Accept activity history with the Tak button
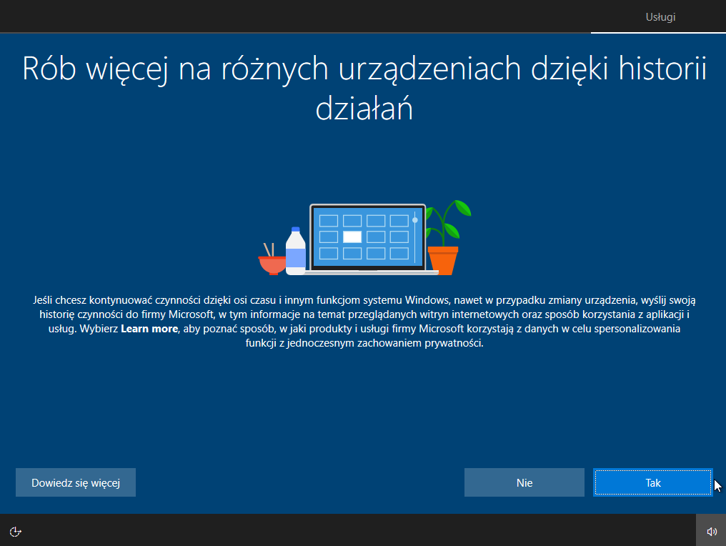Image resolution: width=726 pixels, height=546 pixels. (x=652, y=482)
